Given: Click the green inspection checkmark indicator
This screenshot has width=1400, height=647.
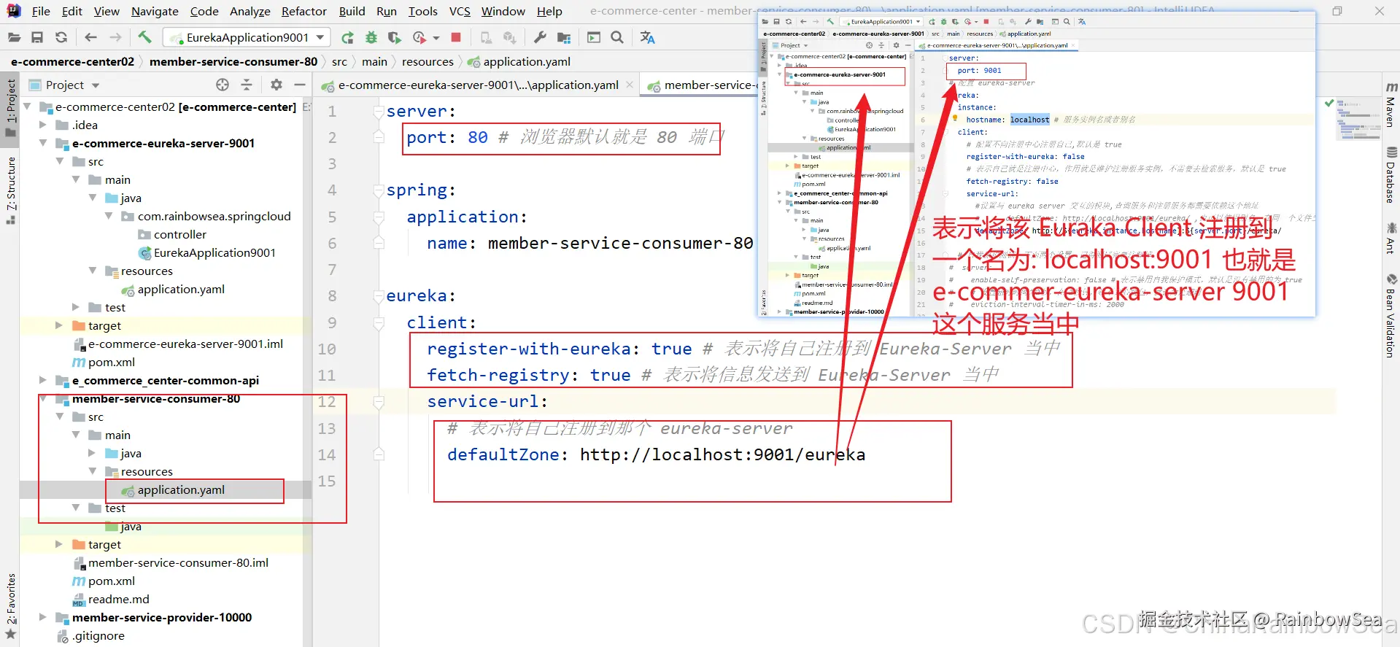Looking at the screenshot, I should (x=1329, y=103).
